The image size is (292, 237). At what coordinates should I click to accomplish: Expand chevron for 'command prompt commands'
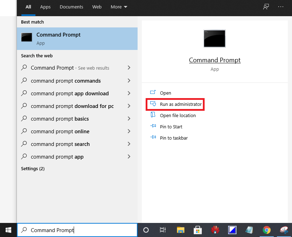[129, 81]
